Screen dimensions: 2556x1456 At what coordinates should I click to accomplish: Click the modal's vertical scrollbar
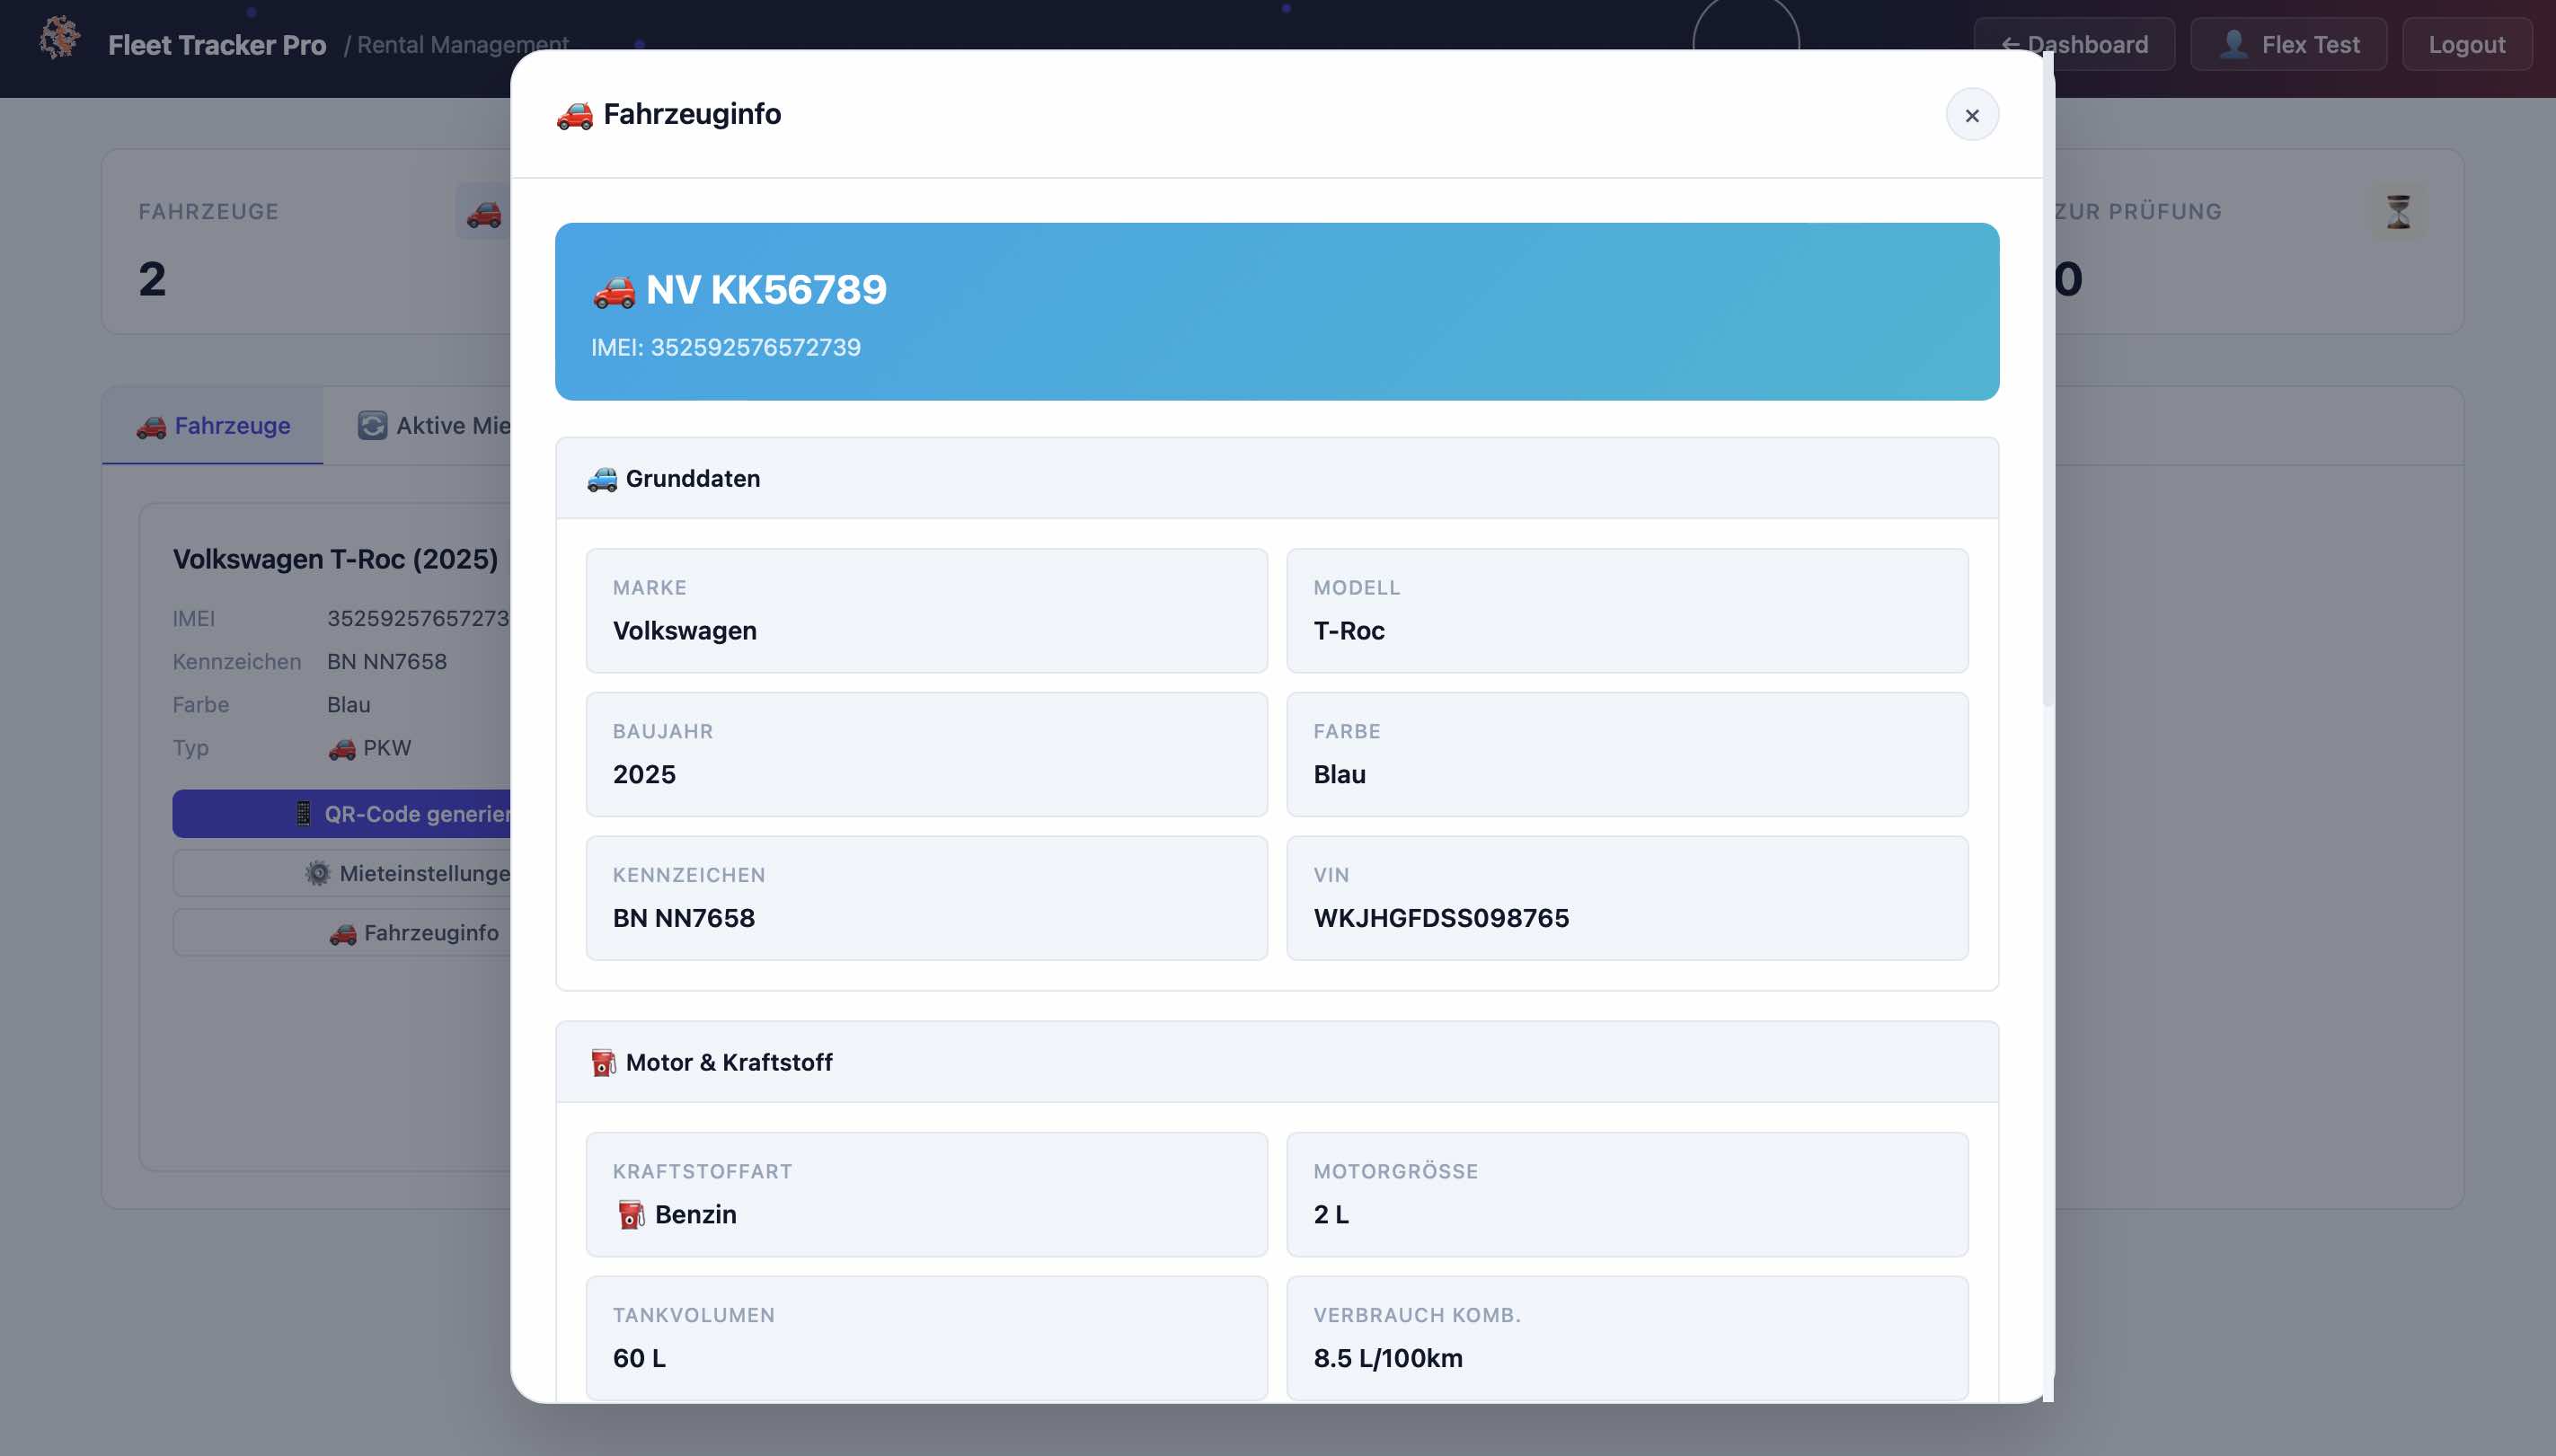point(2047,380)
